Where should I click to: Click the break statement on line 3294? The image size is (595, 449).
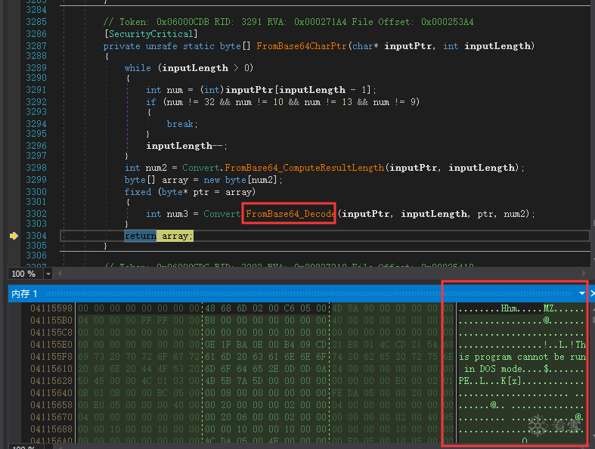[x=182, y=124]
